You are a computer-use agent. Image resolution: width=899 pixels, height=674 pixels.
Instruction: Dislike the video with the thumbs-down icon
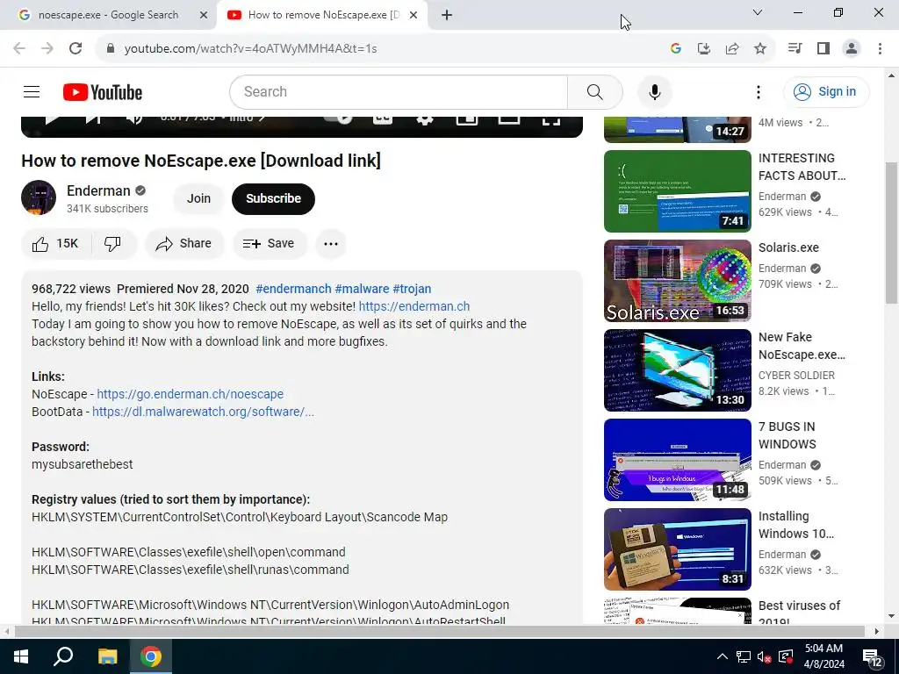(113, 244)
